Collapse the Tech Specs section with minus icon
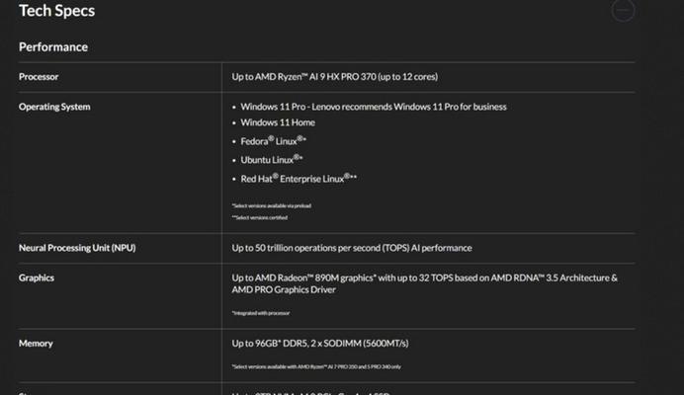 (x=623, y=11)
